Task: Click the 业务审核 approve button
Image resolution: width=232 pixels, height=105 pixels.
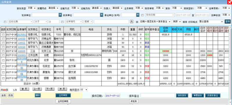Action: (63, 95)
